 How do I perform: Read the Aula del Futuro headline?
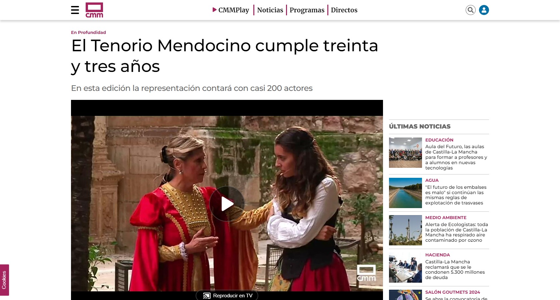tap(456, 157)
